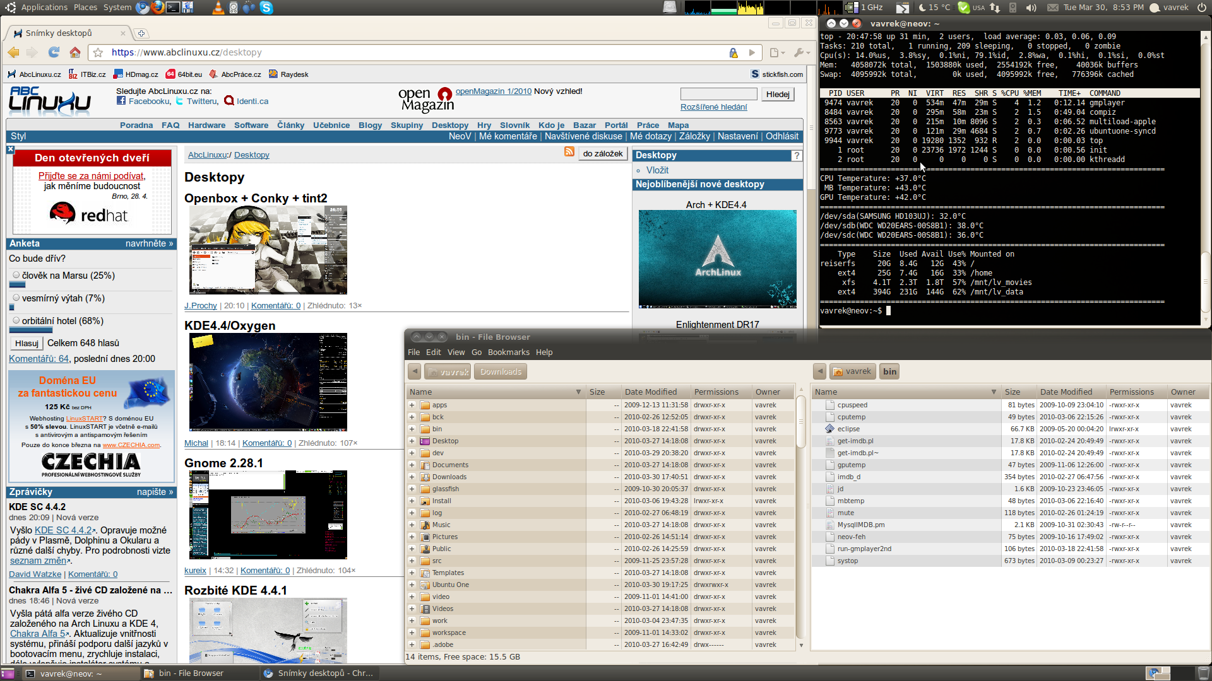This screenshot has height=681, width=1212.
Task: Reload the page in the browser
Action: tap(54, 52)
